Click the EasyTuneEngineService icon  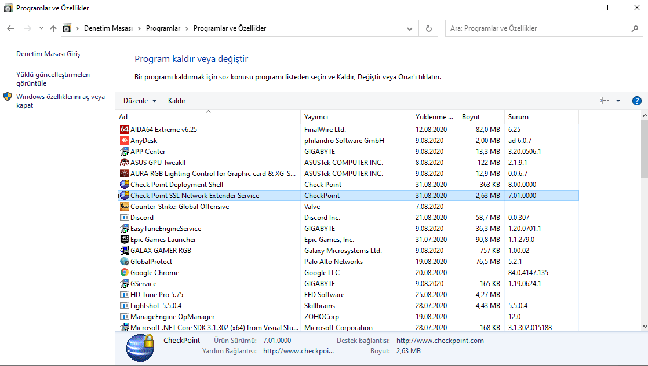tap(125, 228)
